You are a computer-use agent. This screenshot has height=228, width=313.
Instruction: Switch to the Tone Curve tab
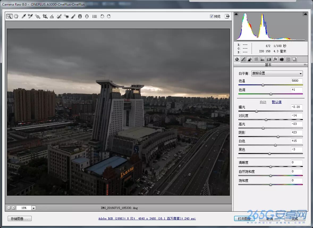[243, 59]
